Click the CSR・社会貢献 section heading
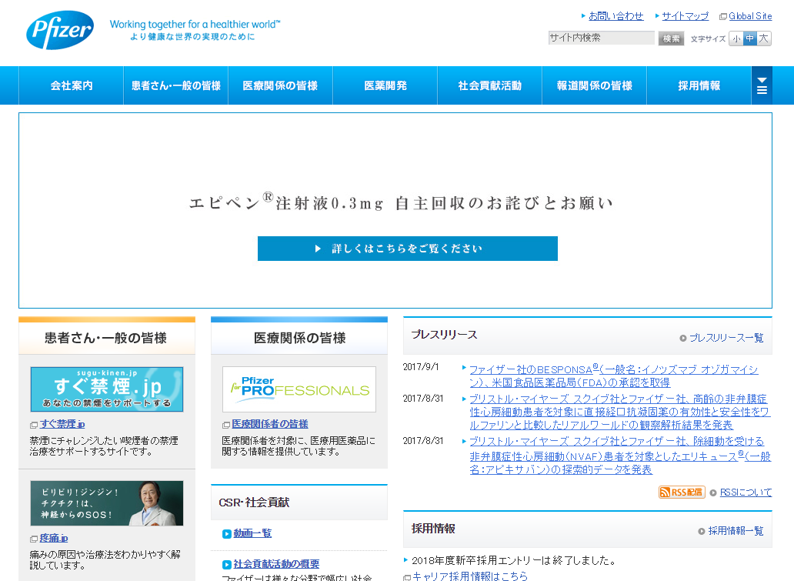This screenshot has height=581, width=794. coord(254,503)
